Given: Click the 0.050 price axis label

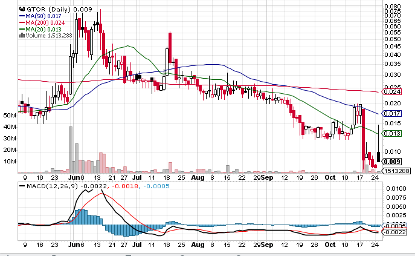Looking at the screenshot, I should [393, 39].
